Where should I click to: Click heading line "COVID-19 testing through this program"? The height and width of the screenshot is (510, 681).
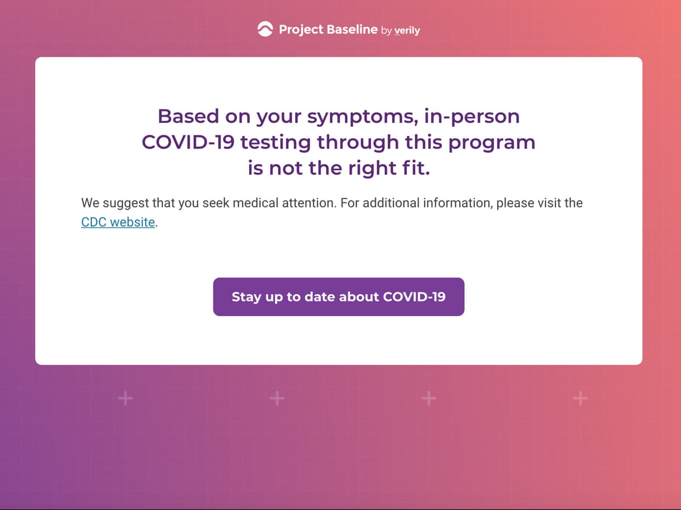coord(338,142)
